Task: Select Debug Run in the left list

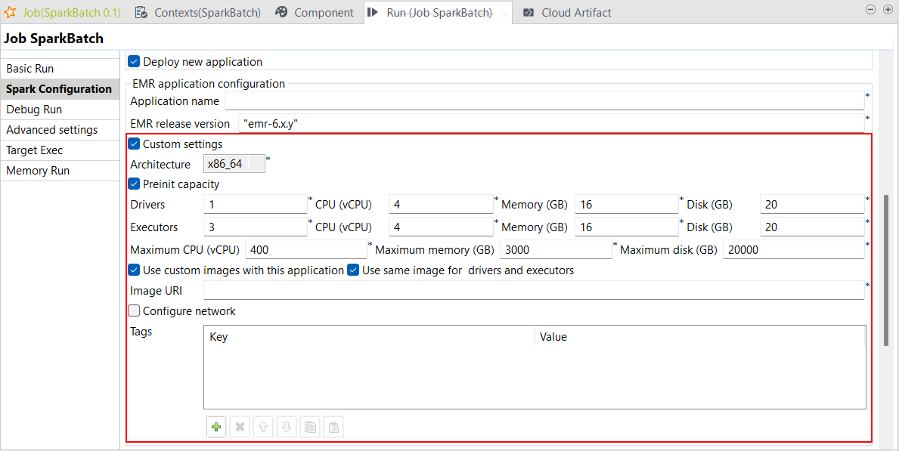Action: click(x=34, y=110)
